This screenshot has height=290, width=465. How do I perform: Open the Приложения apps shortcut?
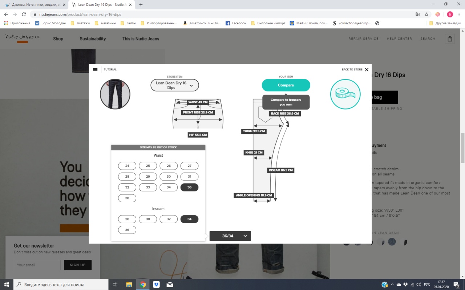17,23
